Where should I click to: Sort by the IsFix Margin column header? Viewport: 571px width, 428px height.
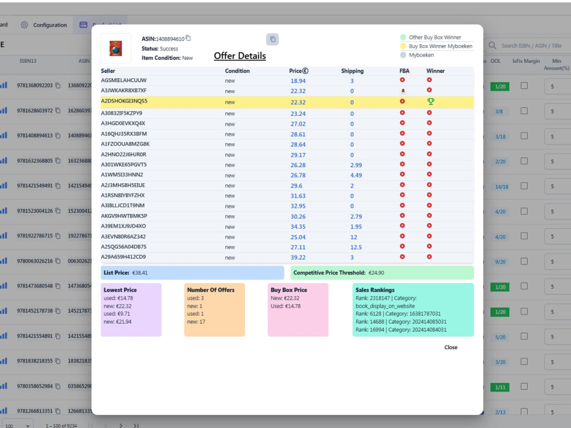tap(526, 61)
